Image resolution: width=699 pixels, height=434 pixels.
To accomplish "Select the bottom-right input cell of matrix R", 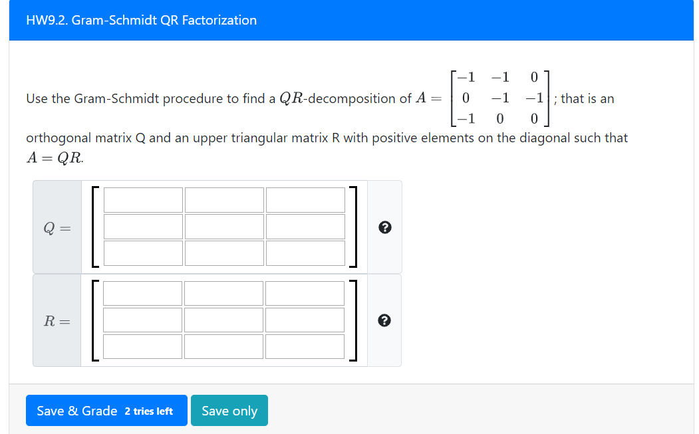I will (x=305, y=346).
